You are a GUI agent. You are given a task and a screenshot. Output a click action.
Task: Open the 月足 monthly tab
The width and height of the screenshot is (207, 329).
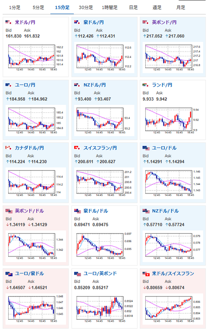click(181, 8)
